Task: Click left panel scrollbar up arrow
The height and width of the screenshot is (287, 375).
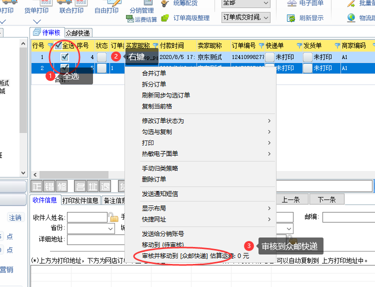Action: click(23, 43)
